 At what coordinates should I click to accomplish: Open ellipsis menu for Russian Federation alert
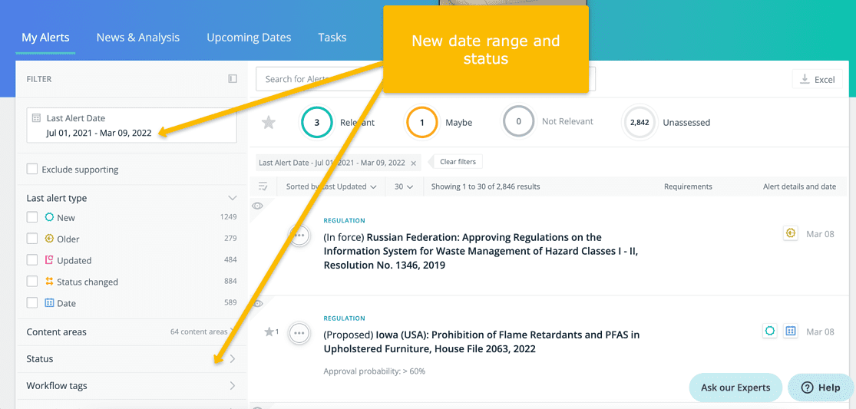299,236
